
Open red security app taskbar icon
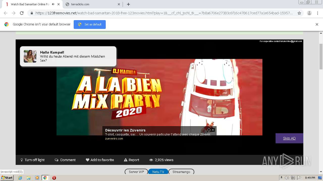[x=54, y=178]
